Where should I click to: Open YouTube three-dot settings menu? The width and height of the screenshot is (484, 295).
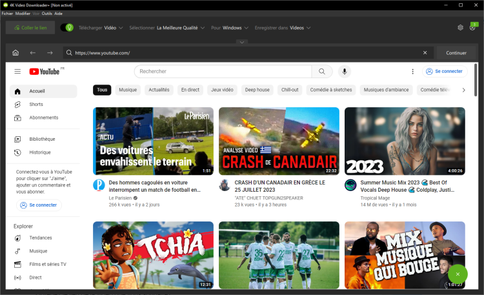tap(413, 72)
